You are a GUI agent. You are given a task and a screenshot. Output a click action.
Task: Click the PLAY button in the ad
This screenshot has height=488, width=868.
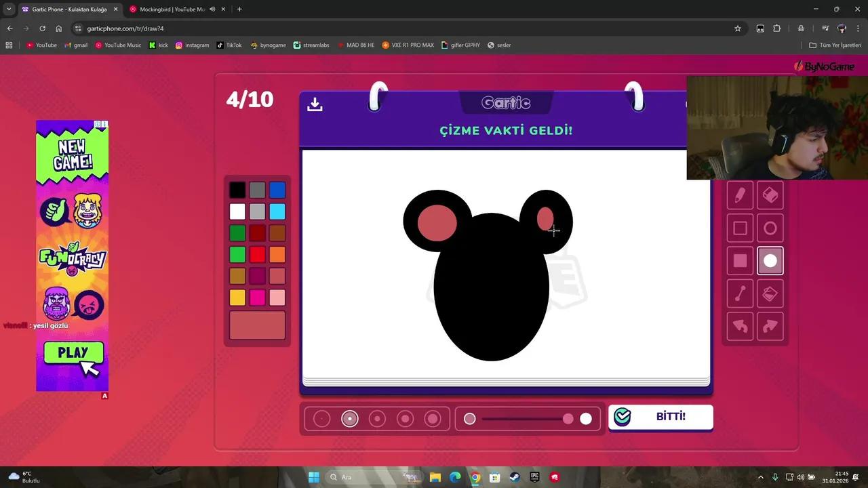click(73, 352)
